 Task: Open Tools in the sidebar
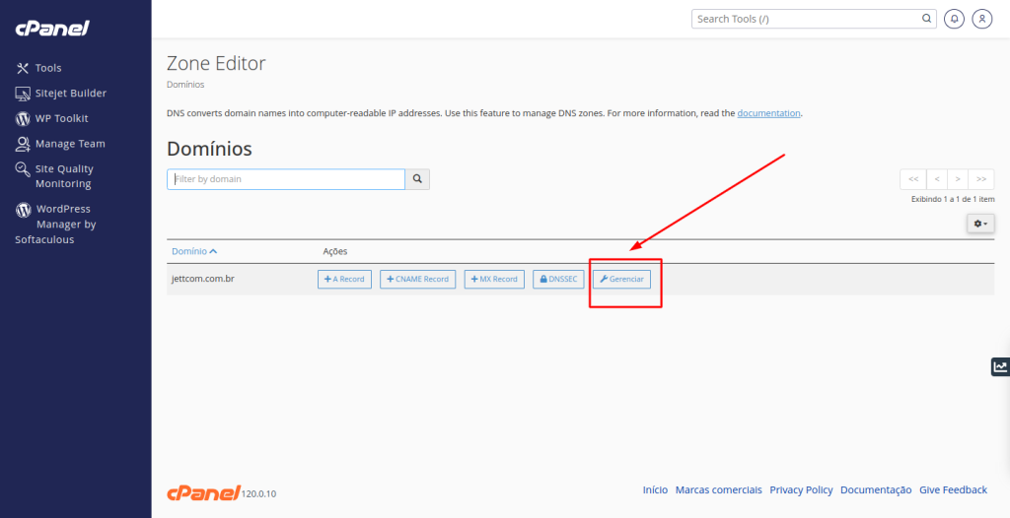tap(47, 68)
